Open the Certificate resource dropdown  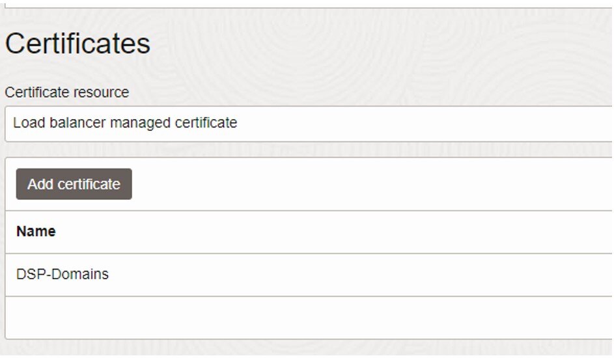pyautogui.click(x=309, y=123)
